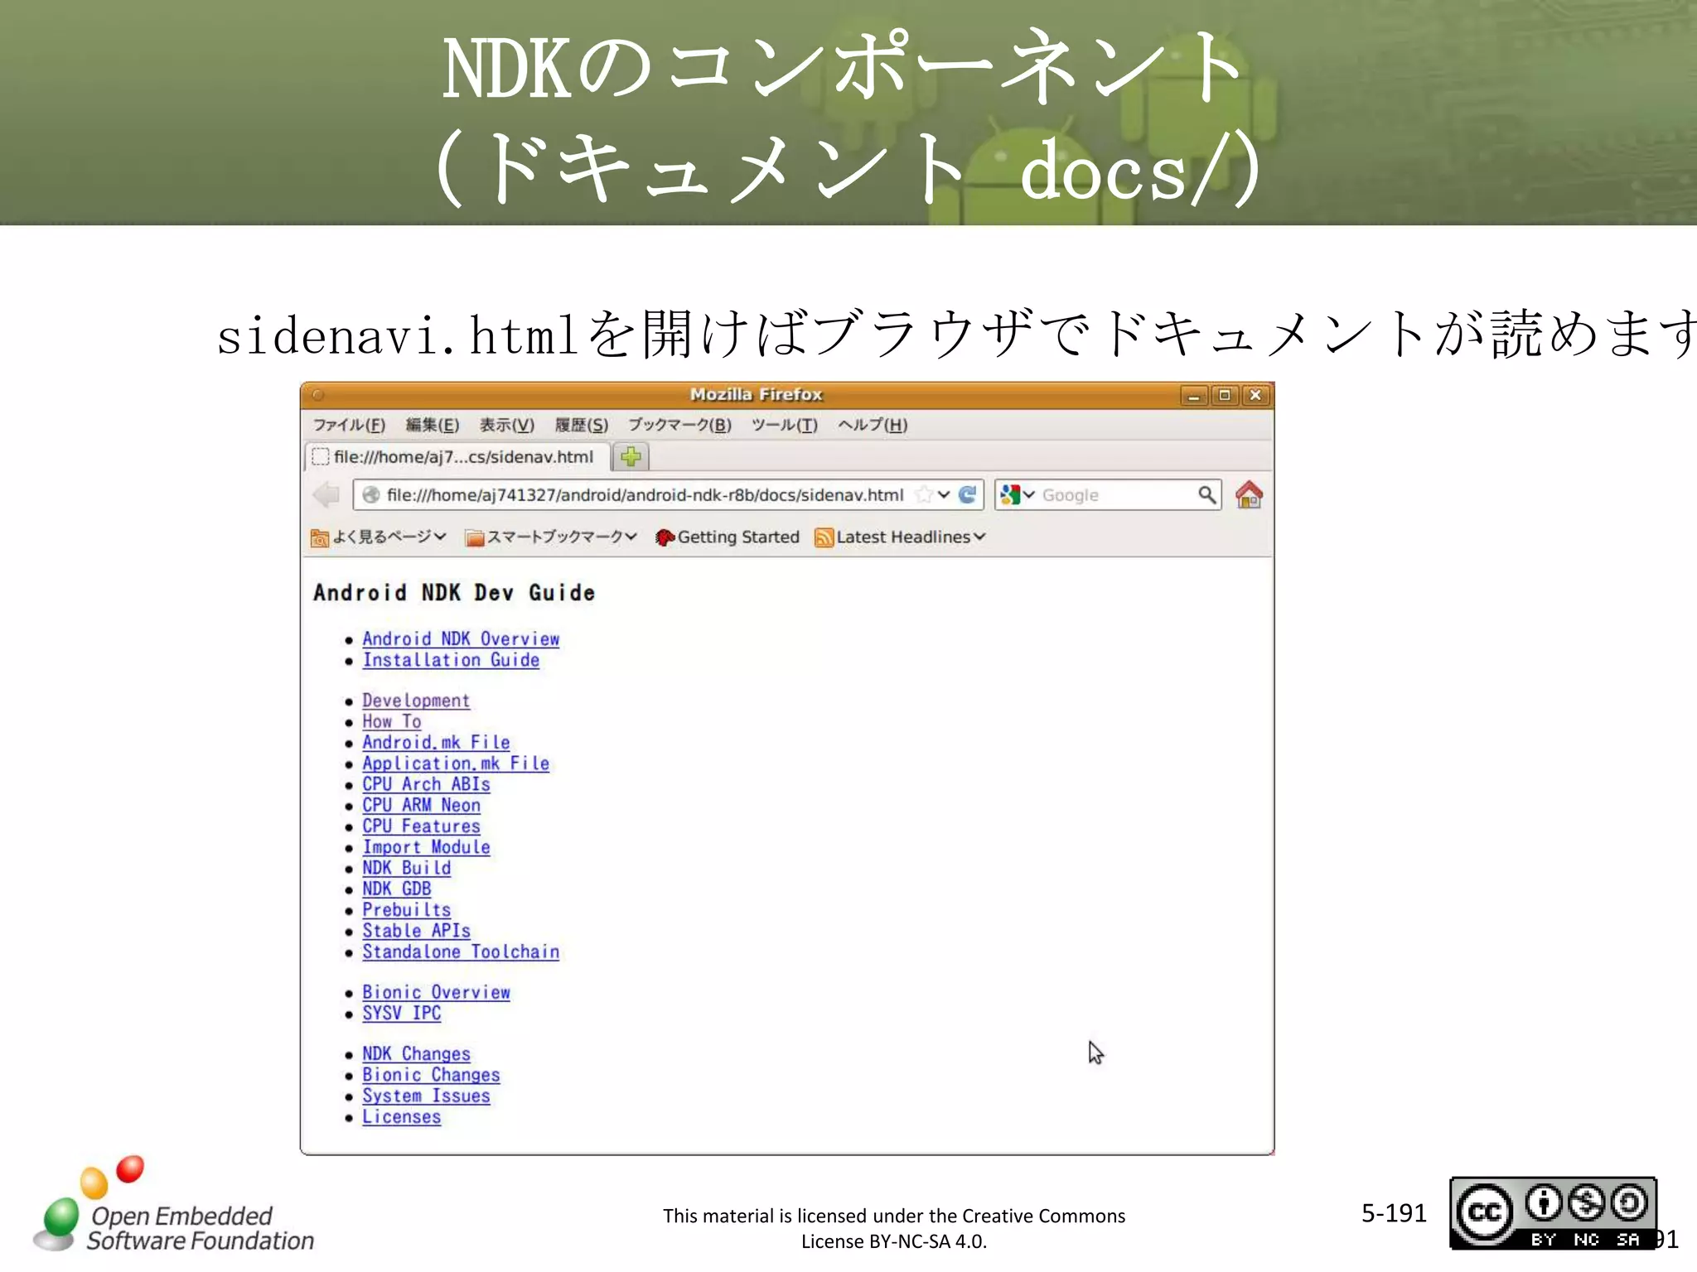Open the NDK GDB link
Screen dimensions: 1697x1272
397,889
